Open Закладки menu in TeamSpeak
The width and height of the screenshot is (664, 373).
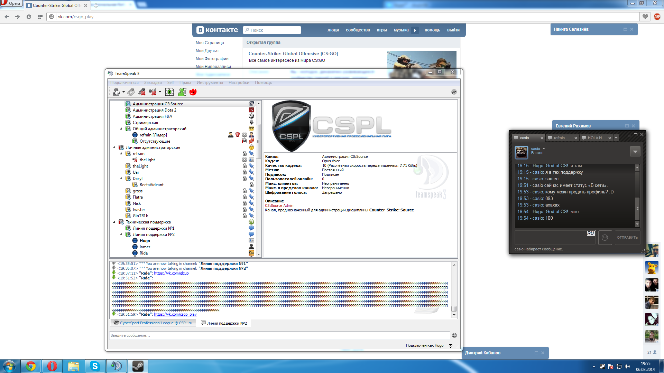pyautogui.click(x=153, y=83)
